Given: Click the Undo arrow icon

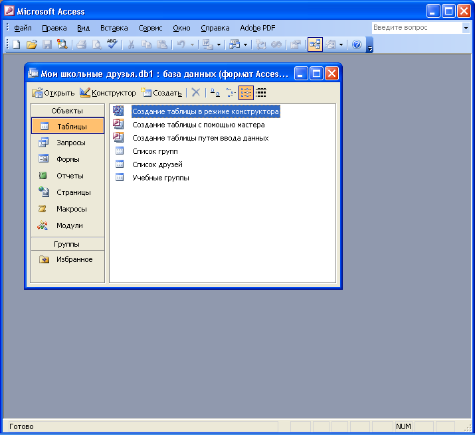Looking at the screenshot, I should [181, 44].
